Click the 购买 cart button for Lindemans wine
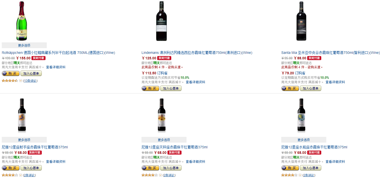Image resolution: width=380 pixels, height=178 pixels. 150,88
